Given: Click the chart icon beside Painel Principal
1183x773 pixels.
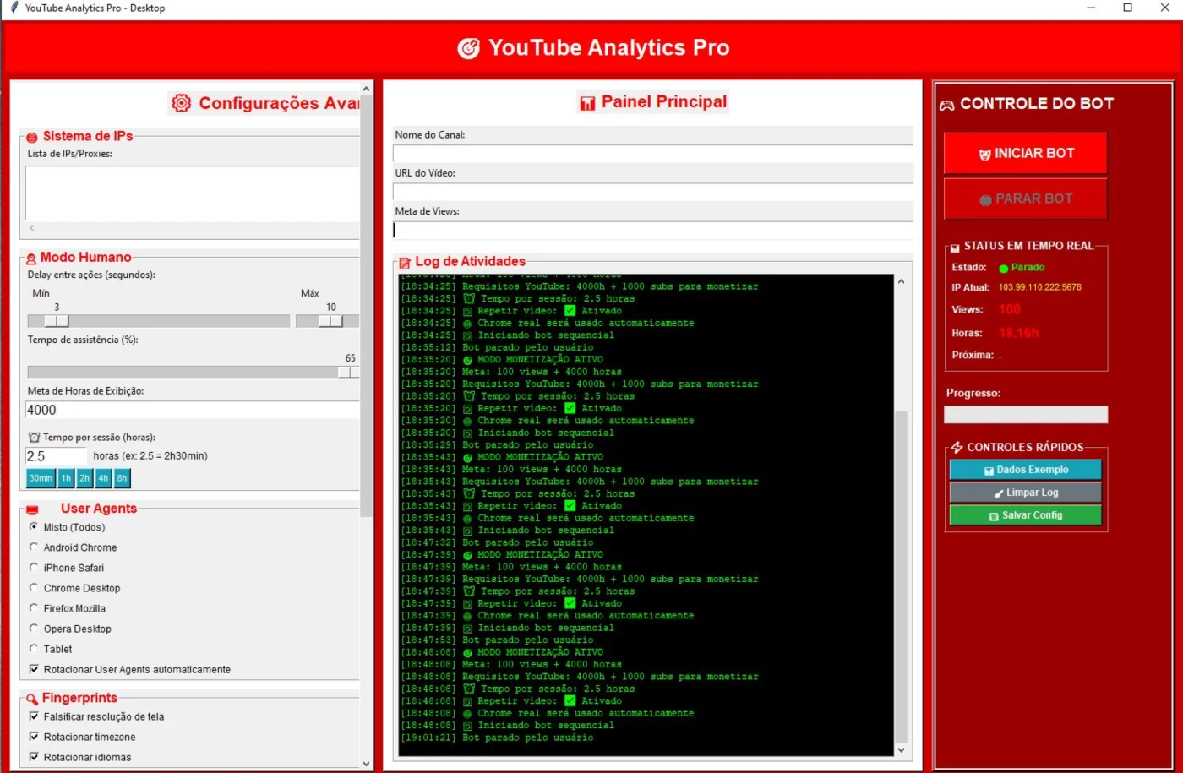Looking at the screenshot, I should [587, 102].
